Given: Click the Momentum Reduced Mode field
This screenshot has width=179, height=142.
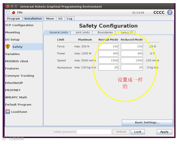Looking at the screenshot, I should [132, 67].
